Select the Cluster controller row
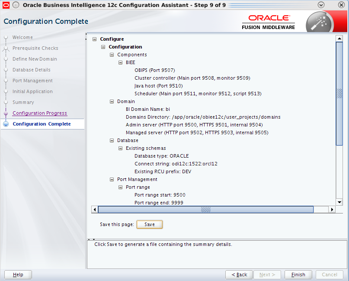 coord(192,78)
